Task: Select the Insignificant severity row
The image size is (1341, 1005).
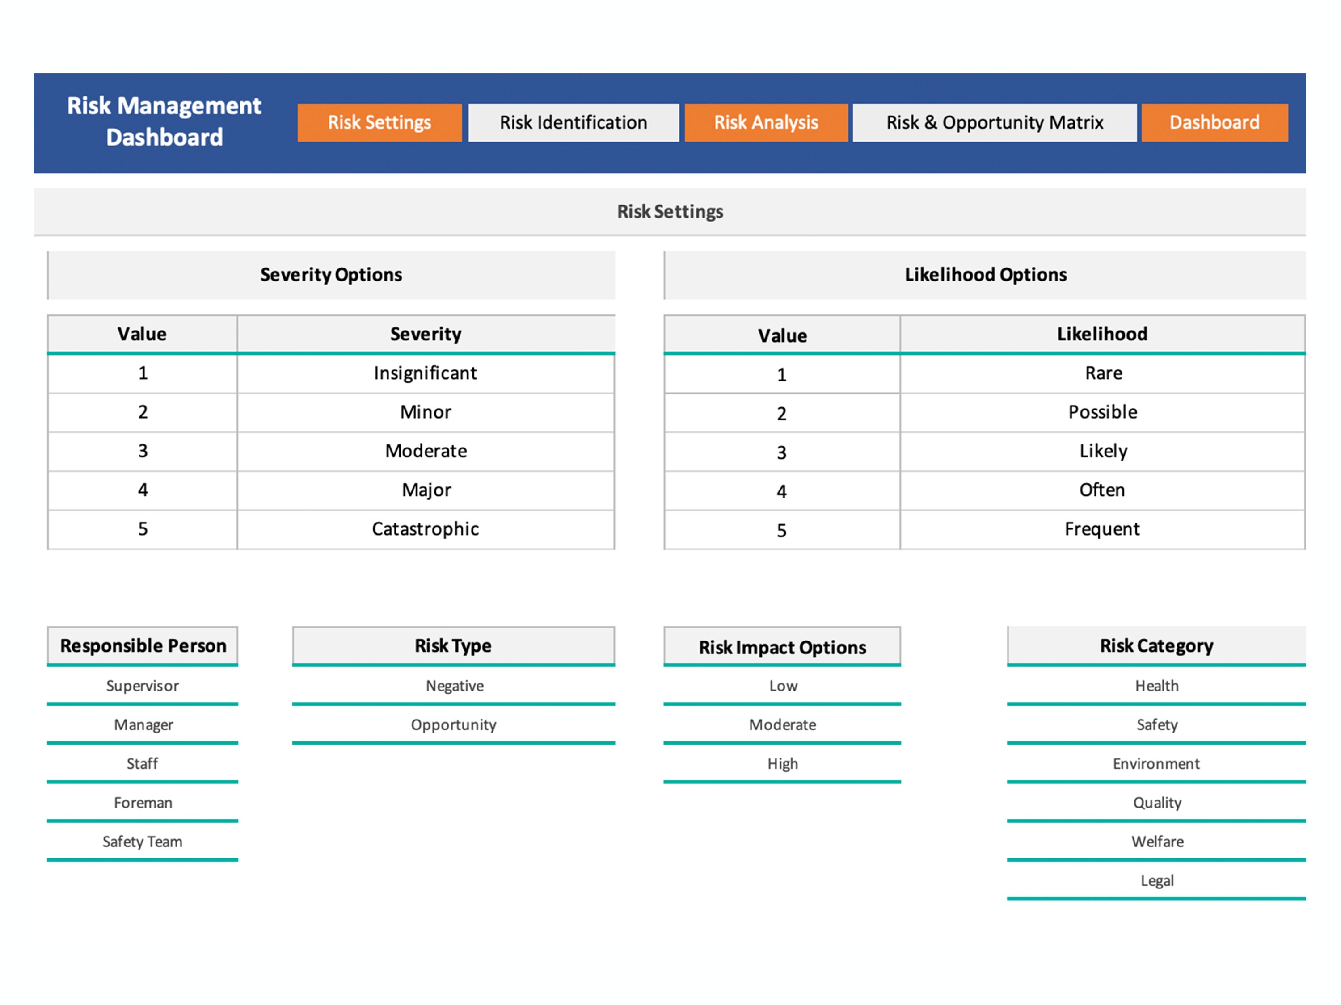Action: tap(424, 373)
